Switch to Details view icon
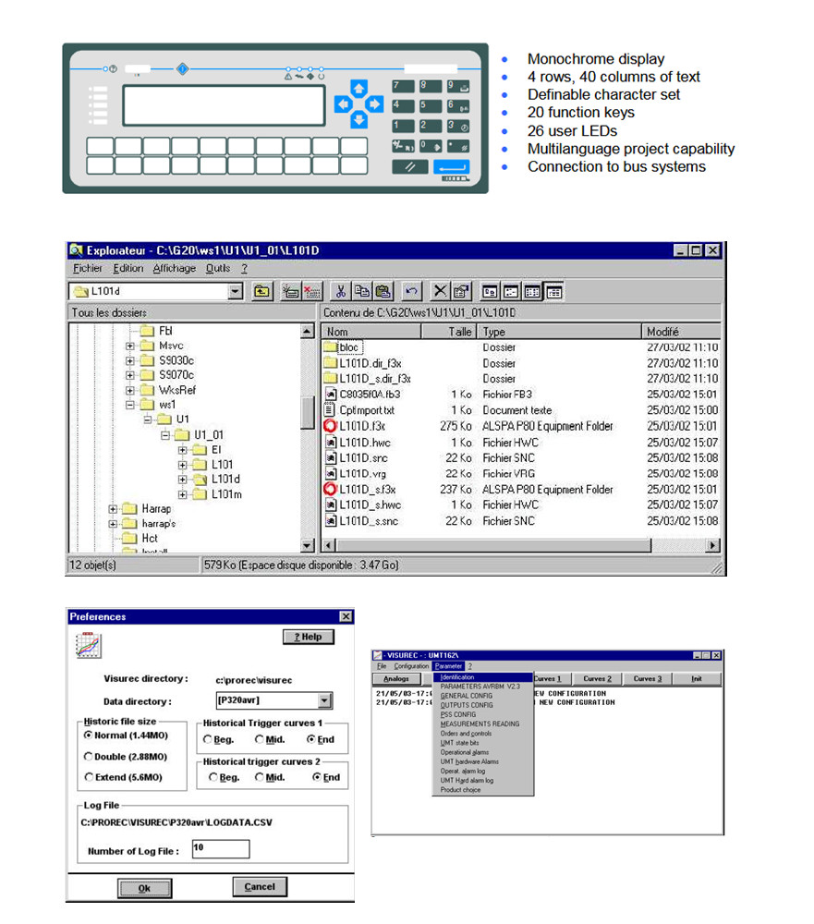This screenshot has height=924, width=814. tap(554, 292)
